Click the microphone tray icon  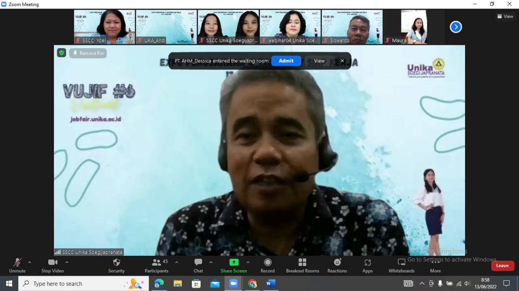tap(440, 283)
